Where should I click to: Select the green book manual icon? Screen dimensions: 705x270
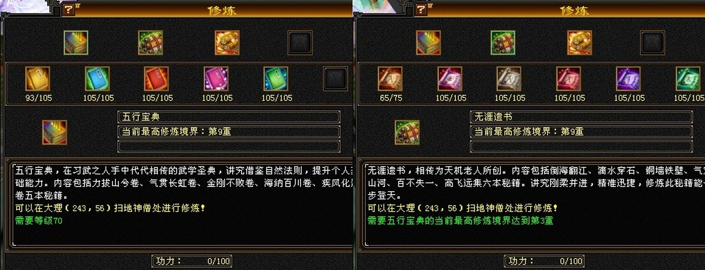[276, 79]
